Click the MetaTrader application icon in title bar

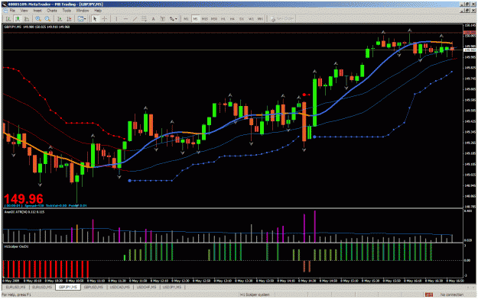[5, 5]
